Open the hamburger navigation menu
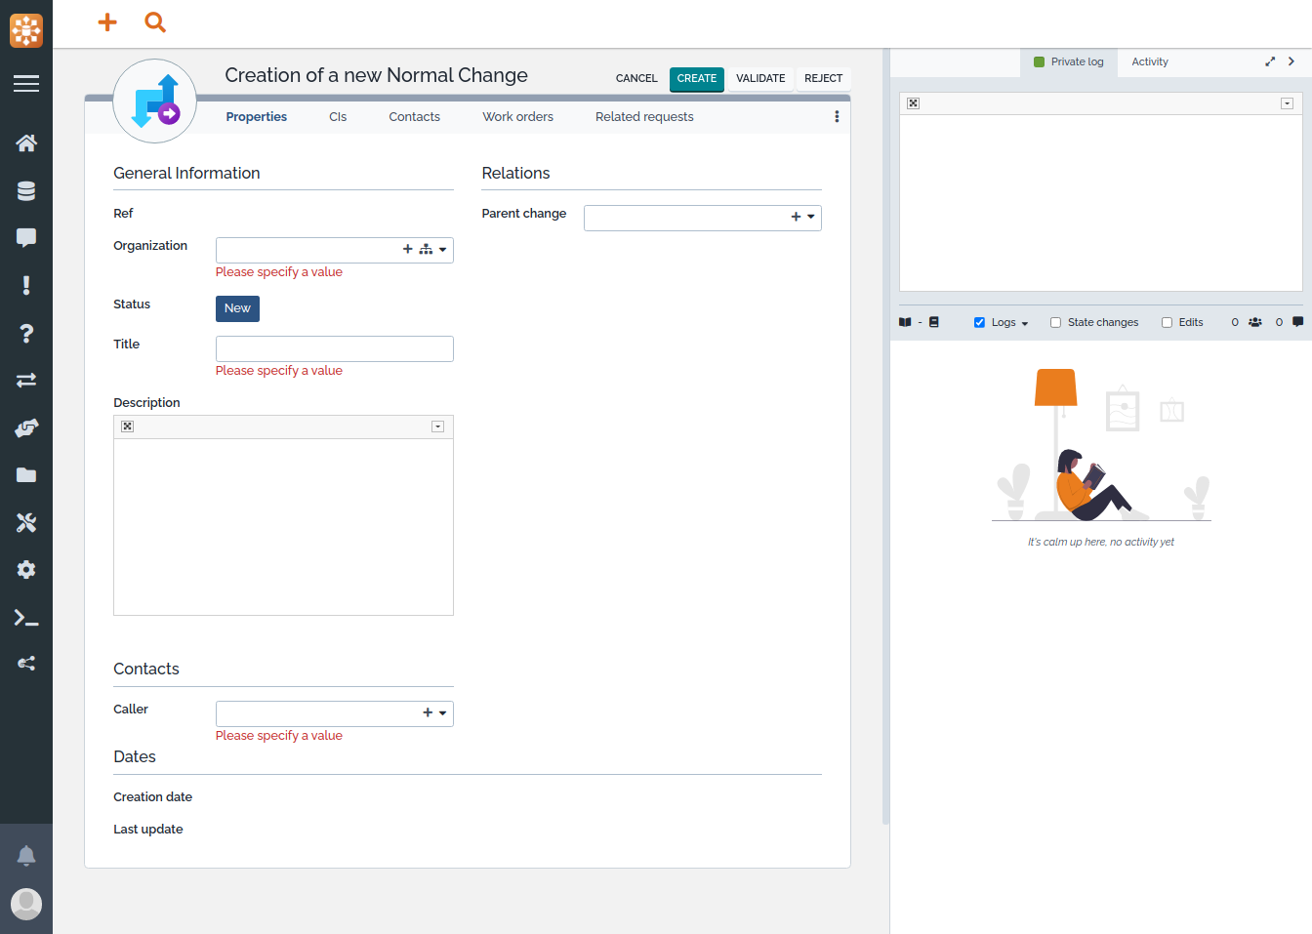Screen dimensions: 1312x934 tap(26, 84)
